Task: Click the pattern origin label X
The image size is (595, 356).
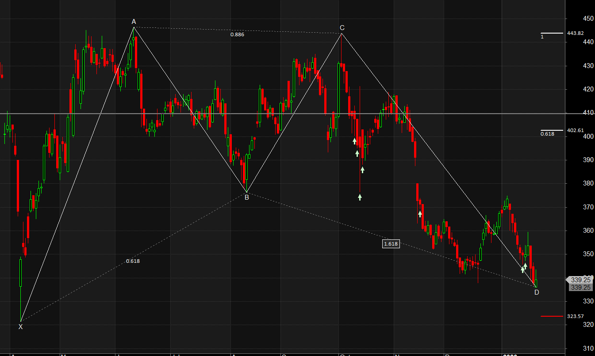Action: tap(20, 327)
